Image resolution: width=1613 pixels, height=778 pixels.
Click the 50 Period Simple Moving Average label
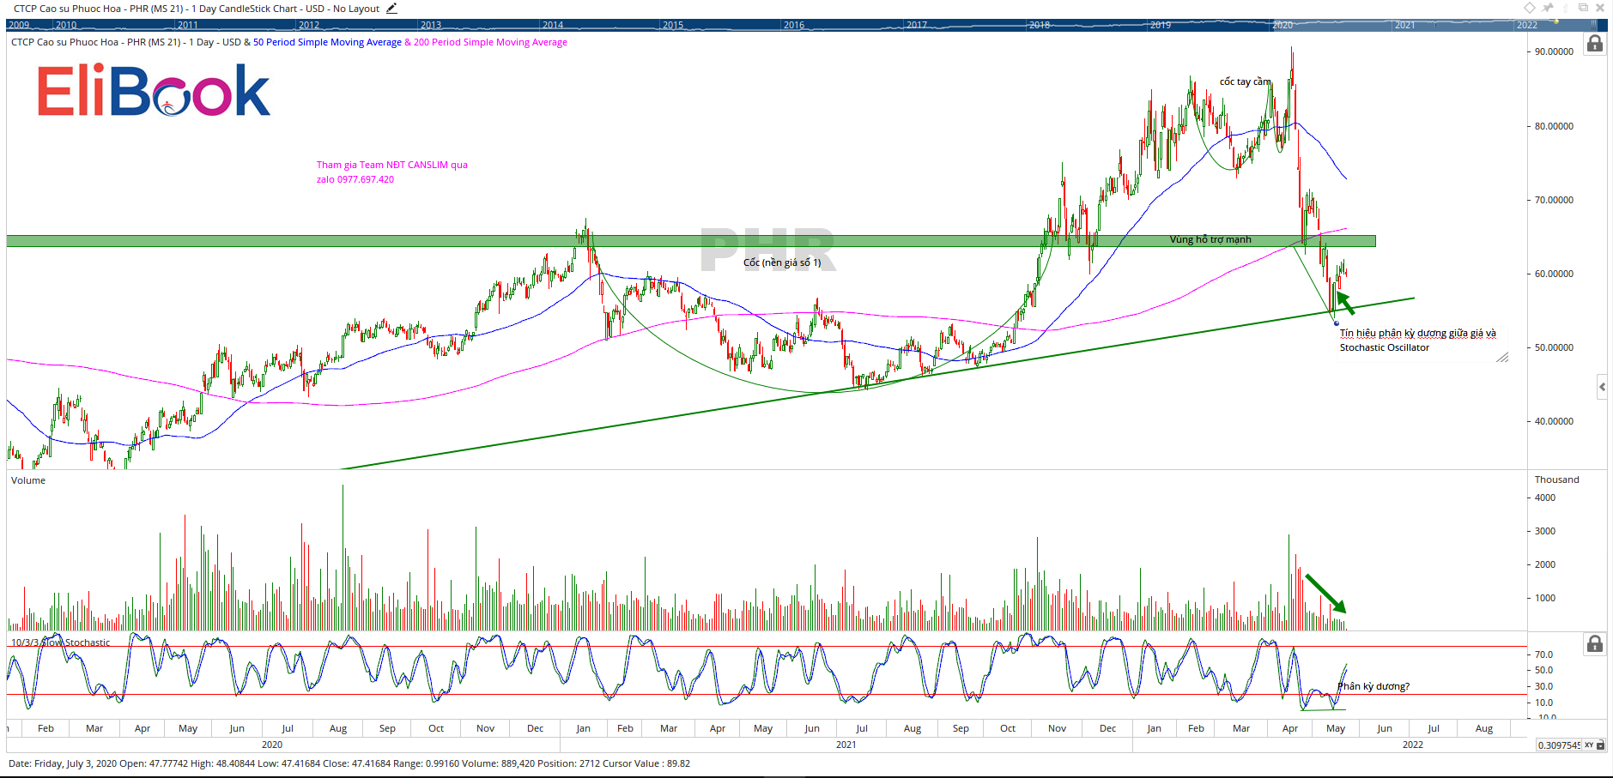pyautogui.click(x=327, y=42)
